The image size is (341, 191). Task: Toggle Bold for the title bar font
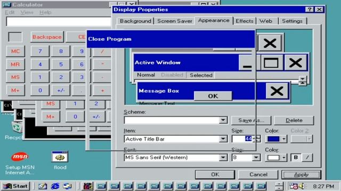(296, 158)
